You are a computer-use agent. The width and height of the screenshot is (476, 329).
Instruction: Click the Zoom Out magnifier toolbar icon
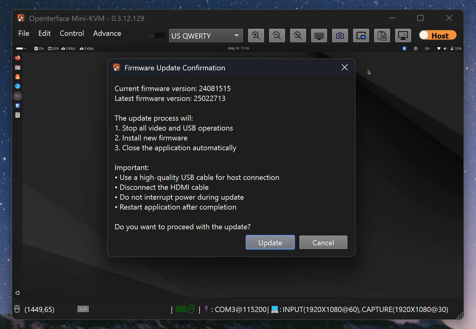click(277, 35)
